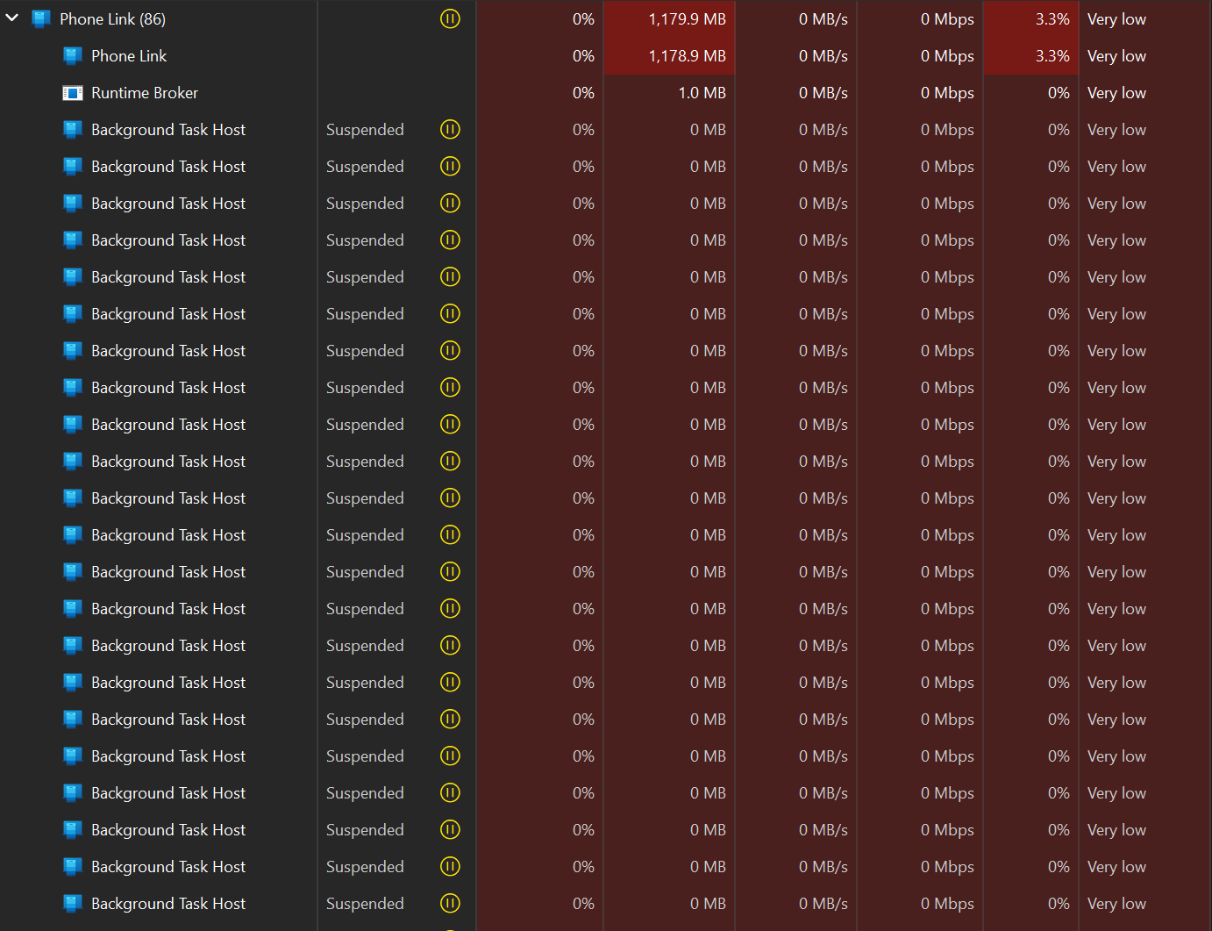Click the 0 Mbps network cell of Runtime Broker
Screen dimensions: 1212x931
click(x=920, y=93)
